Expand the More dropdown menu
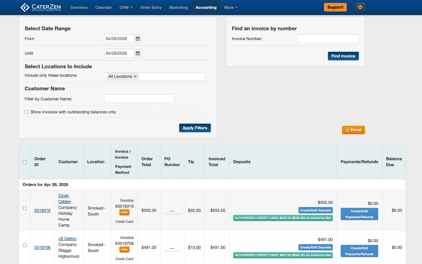 click(x=231, y=8)
